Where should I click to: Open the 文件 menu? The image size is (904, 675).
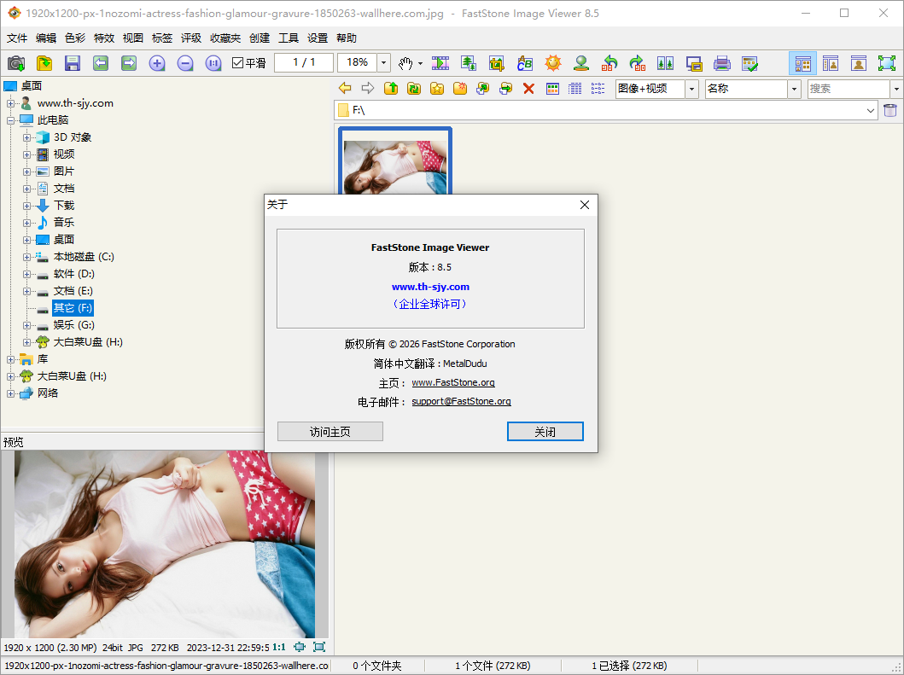point(17,38)
